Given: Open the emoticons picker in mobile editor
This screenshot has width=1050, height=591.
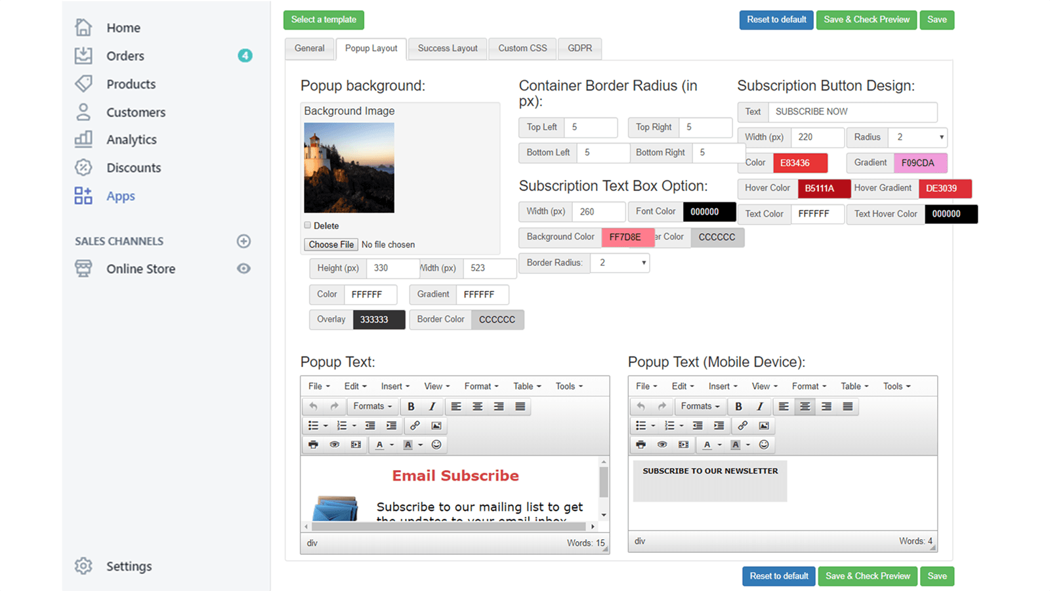Looking at the screenshot, I should 764,445.
